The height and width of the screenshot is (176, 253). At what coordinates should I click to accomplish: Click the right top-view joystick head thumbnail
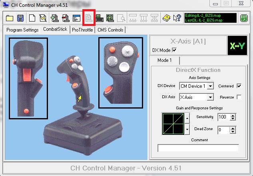[x=121, y=73]
